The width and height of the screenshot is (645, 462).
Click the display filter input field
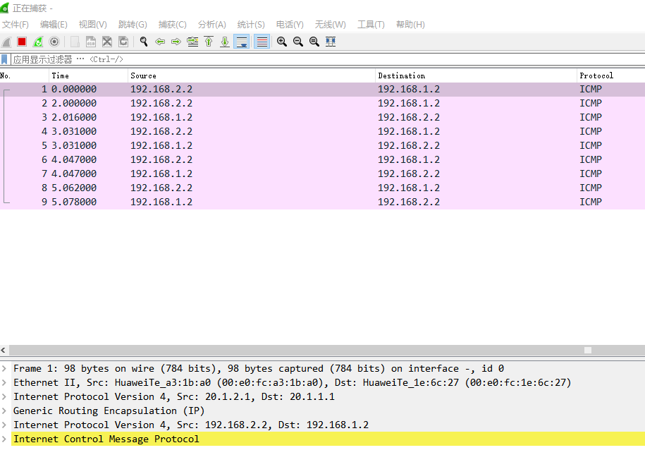pos(328,59)
